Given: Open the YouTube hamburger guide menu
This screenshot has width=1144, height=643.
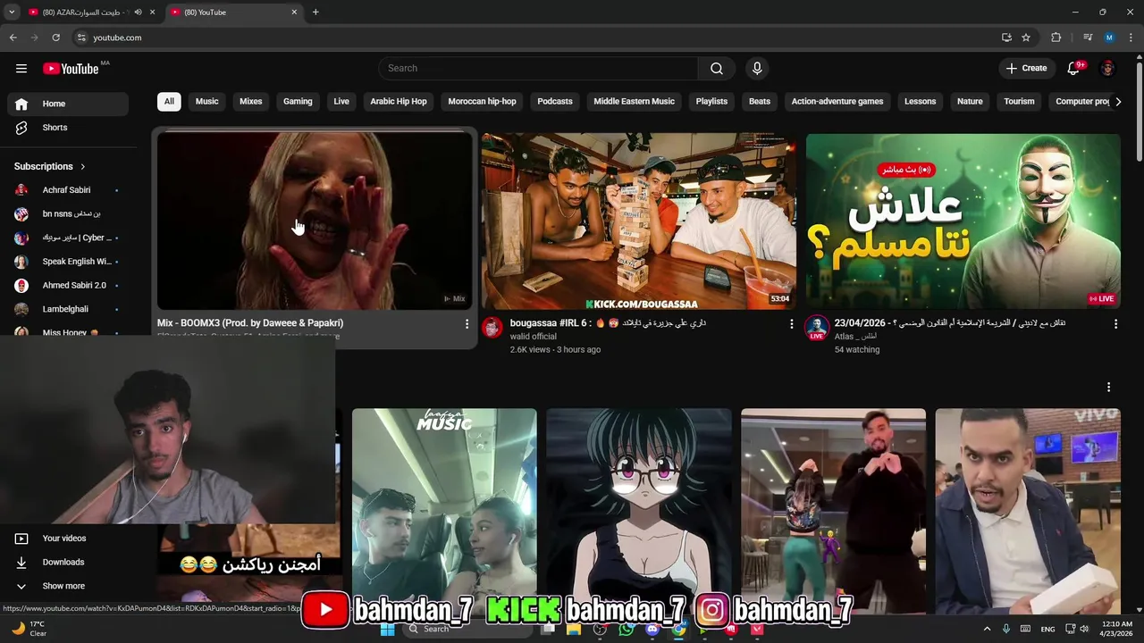Looking at the screenshot, I should pos(21,69).
